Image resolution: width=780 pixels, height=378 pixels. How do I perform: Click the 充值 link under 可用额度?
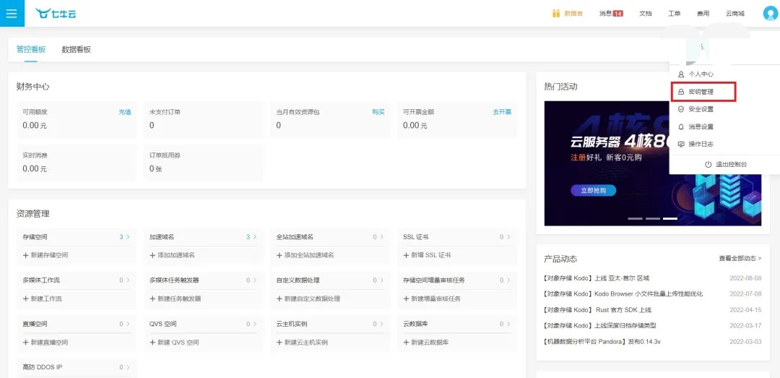click(x=125, y=112)
